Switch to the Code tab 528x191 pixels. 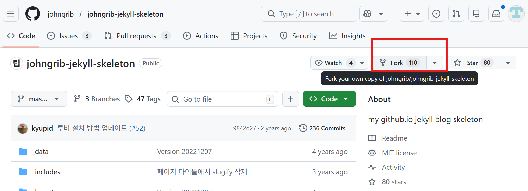tap(21, 36)
